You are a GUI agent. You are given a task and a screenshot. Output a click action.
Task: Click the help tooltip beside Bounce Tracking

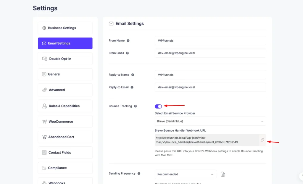[136, 106]
